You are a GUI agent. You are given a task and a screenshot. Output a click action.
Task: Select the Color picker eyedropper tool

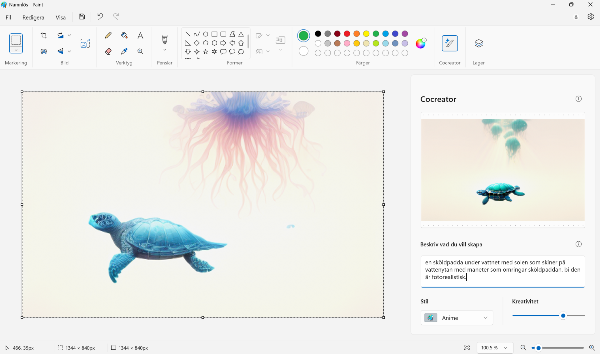tap(124, 51)
